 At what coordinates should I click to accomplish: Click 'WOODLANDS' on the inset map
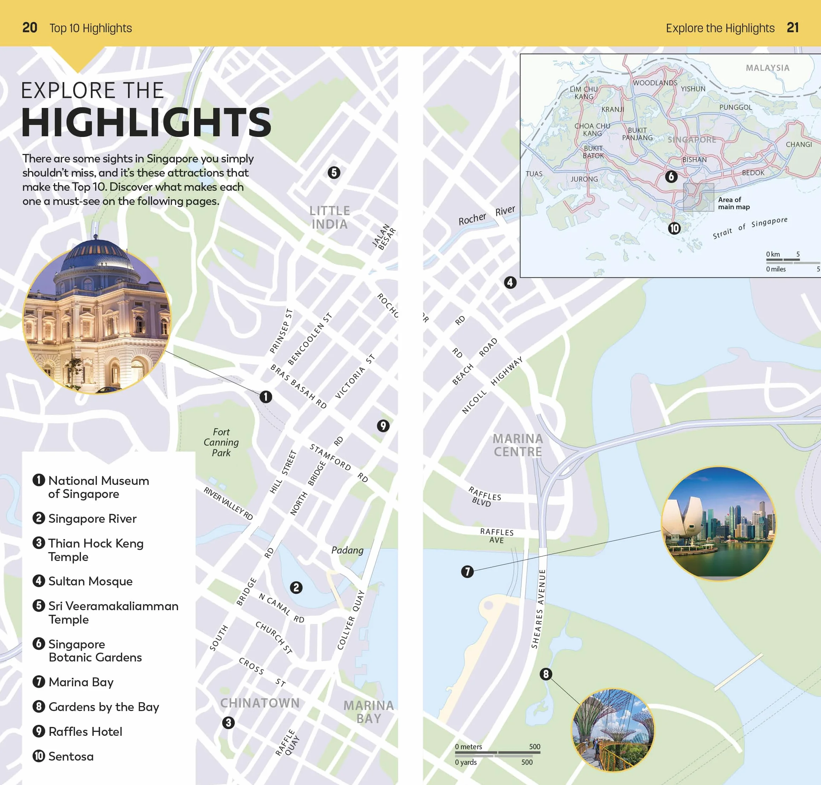pyautogui.click(x=654, y=83)
